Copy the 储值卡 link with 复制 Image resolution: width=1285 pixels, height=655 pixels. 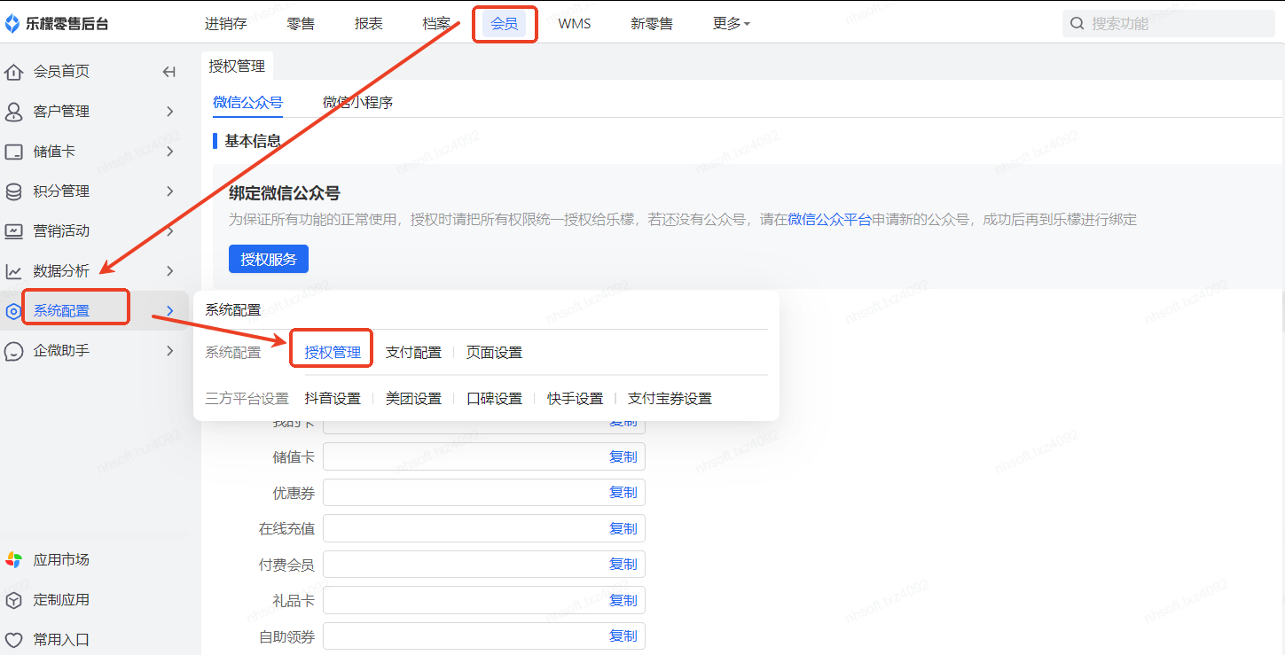tap(623, 456)
